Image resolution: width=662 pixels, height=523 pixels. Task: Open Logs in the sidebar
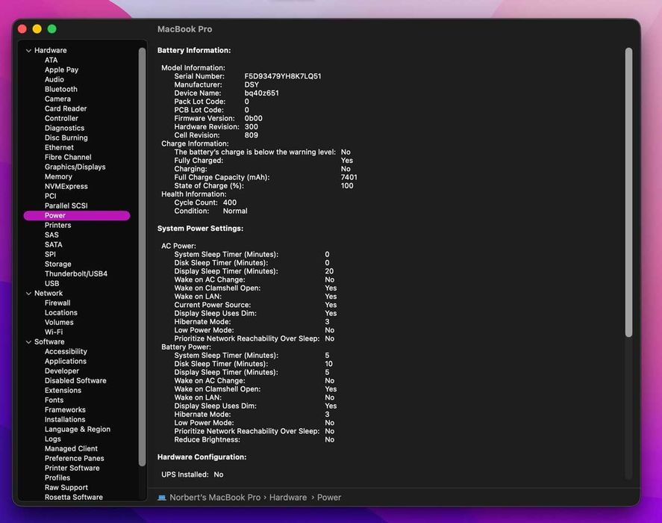click(x=53, y=439)
